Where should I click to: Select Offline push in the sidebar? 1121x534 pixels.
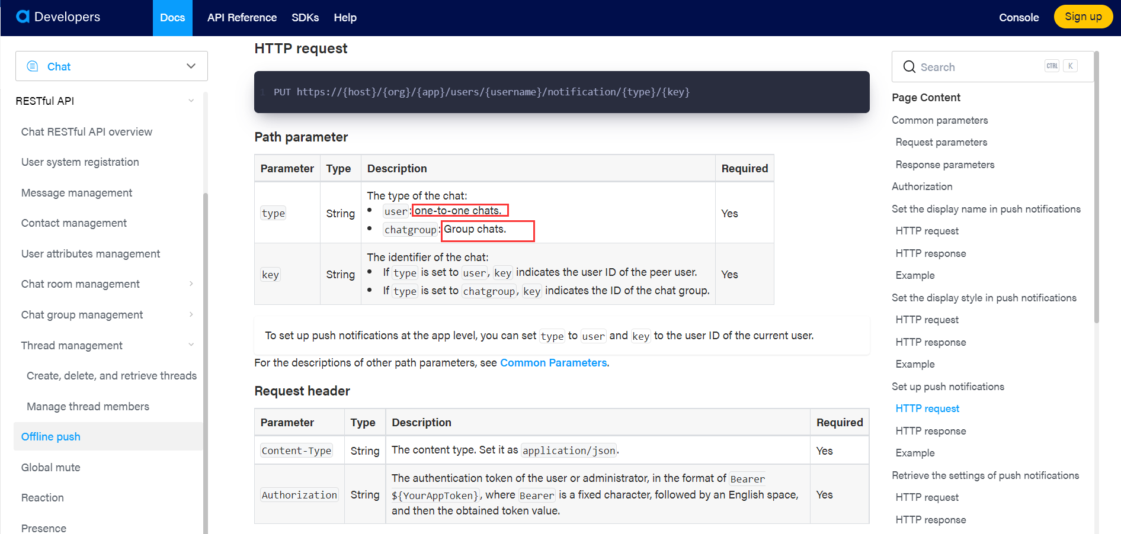[x=50, y=436]
